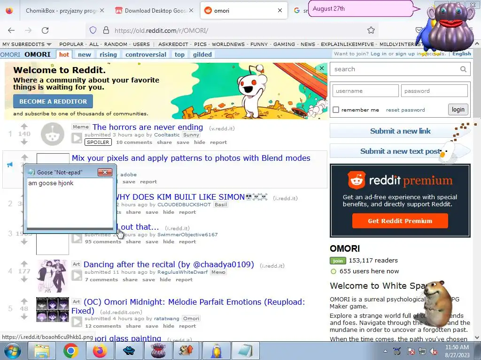Click the muted volume tray icon
Screen dimensions: 481x360
[434, 351]
